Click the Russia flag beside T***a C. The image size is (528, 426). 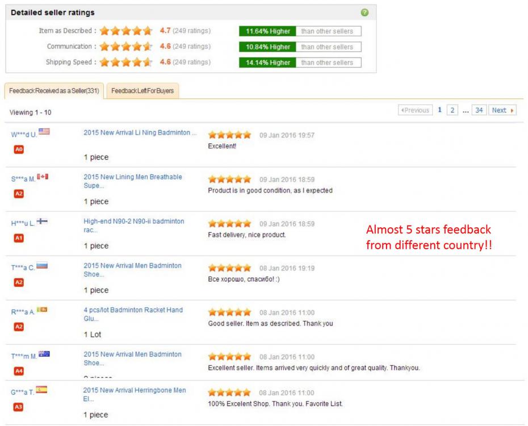click(x=42, y=265)
